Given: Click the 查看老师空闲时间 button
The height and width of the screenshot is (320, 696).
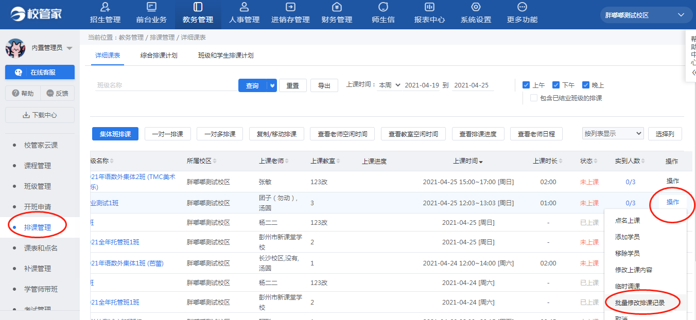Looking at the screenshot, I should [x=342, y=134].
